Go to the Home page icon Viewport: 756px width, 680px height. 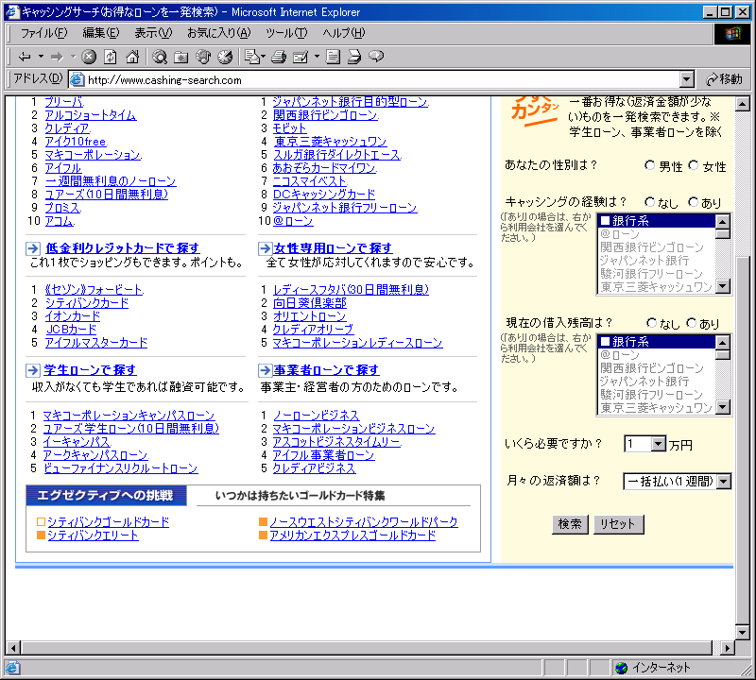coord(132,57)
